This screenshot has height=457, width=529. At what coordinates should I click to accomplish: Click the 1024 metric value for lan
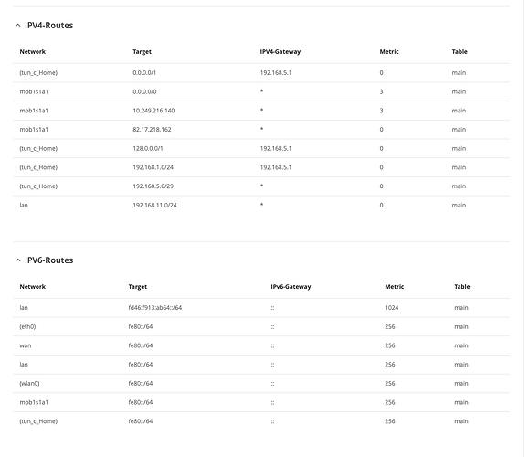tap(391, 308)
